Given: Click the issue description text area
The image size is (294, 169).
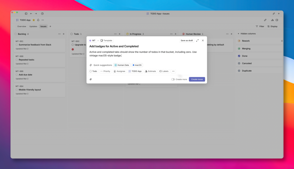Looking at the screenshot, I should [x=147, y=54].
